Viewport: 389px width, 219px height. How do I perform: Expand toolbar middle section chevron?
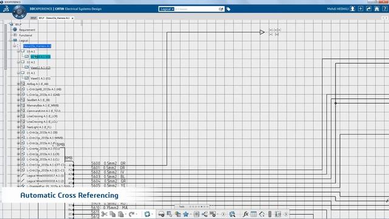coord(223,214)
